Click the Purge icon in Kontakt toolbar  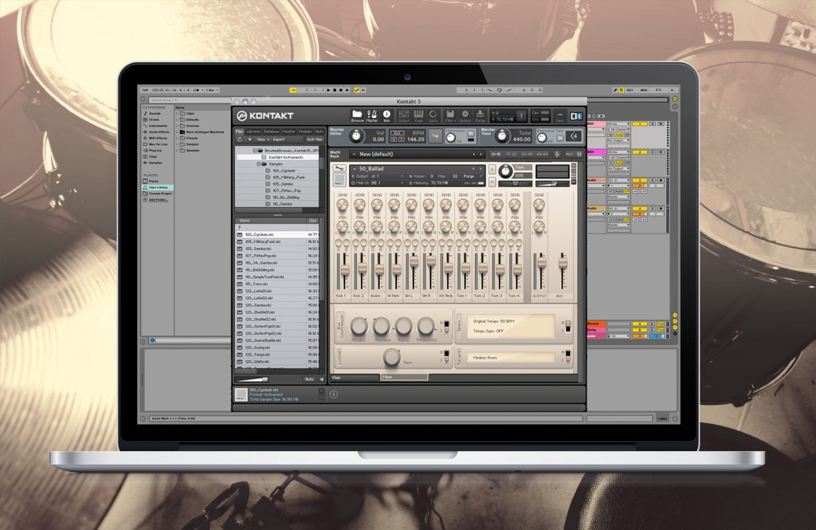coord(481,114)
